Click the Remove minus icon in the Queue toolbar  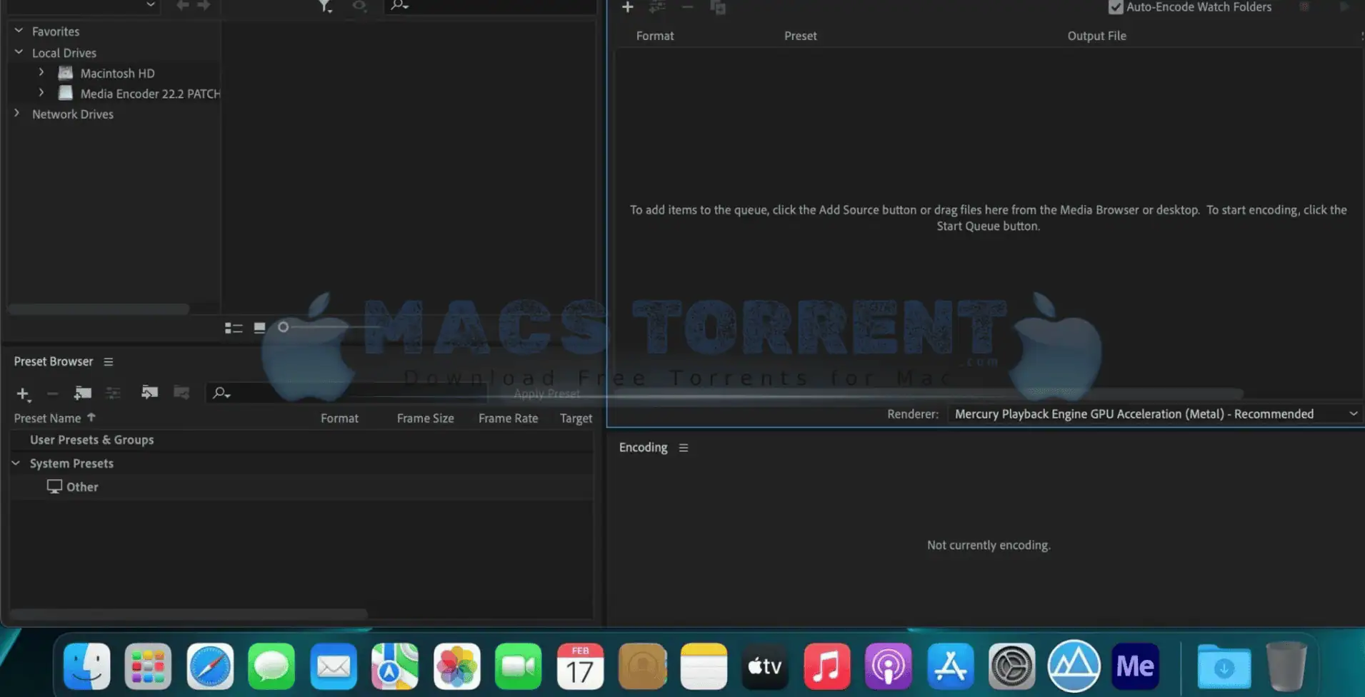[x=687, y=7]
